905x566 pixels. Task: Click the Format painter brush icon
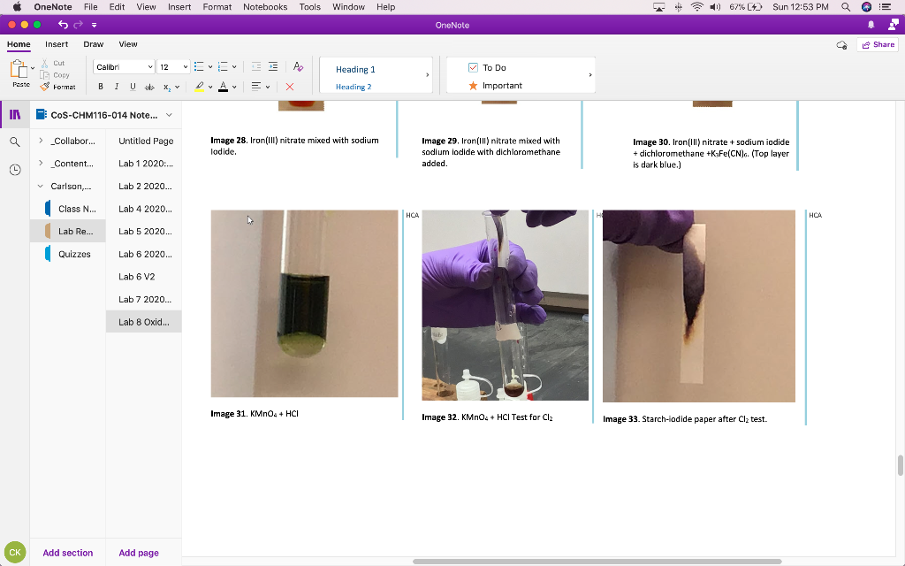pos(45,87)
